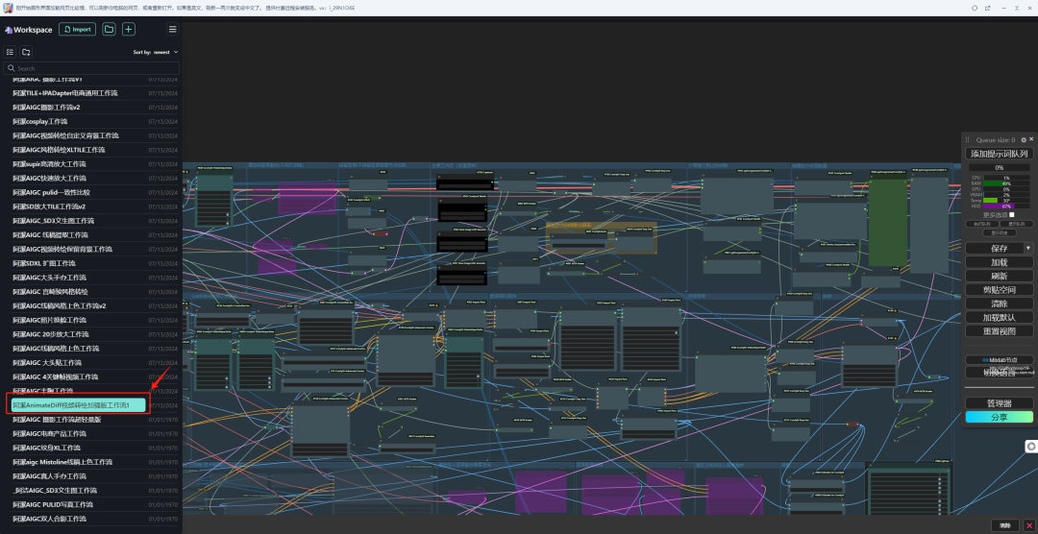Viewport: 1038px width, 534px height.
Task: Click the new folder icon
Action: coord(26,52)
